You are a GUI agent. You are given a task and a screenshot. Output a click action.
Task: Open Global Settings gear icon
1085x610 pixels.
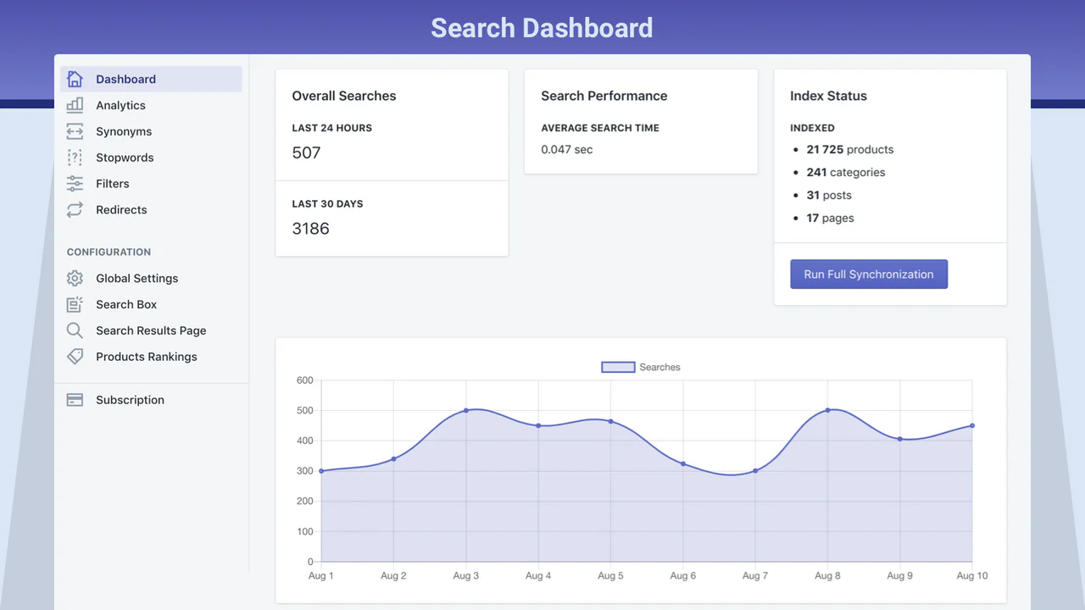click(75, 279)
